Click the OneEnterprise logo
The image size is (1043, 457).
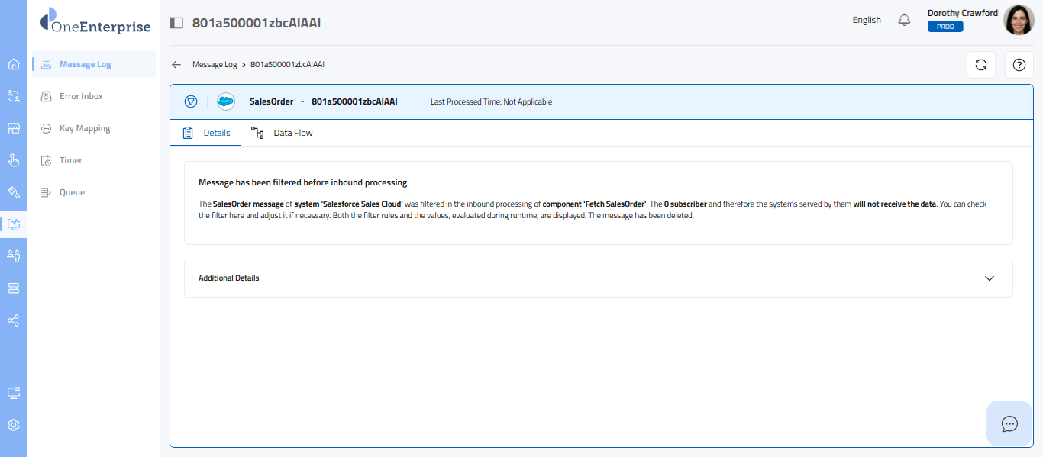(95, 21)
